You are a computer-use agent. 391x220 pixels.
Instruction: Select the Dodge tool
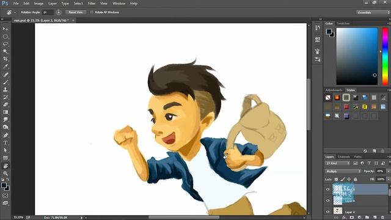coord(5,127)
